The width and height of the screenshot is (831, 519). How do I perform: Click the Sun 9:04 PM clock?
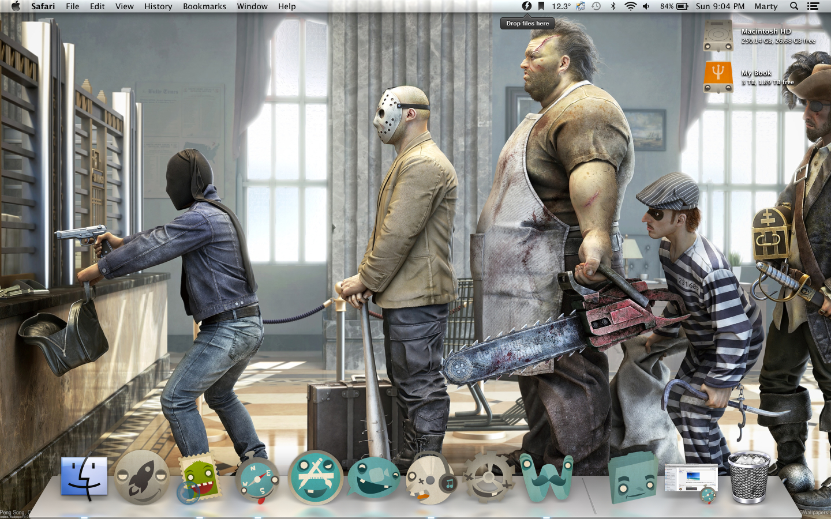point(720,6)
